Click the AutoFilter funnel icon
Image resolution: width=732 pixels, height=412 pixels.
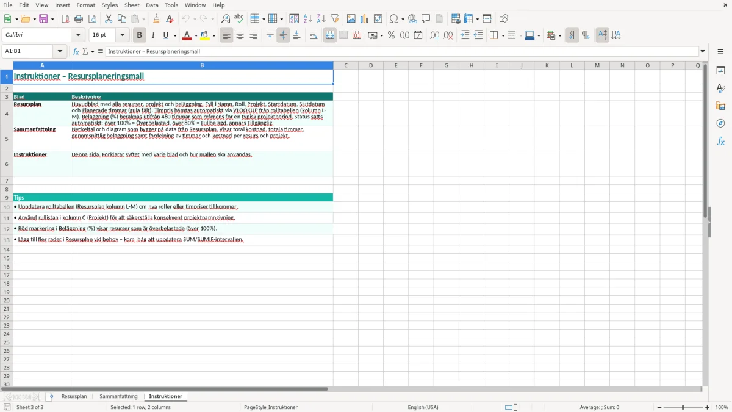pos(335,19)
